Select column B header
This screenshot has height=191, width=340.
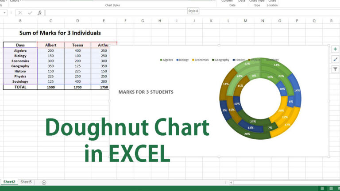[20, 21]
